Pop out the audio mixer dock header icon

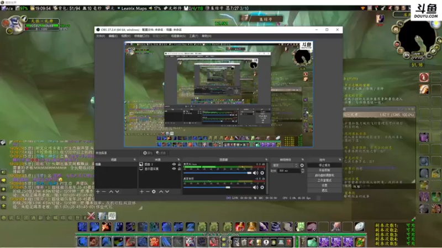(266, 160)
